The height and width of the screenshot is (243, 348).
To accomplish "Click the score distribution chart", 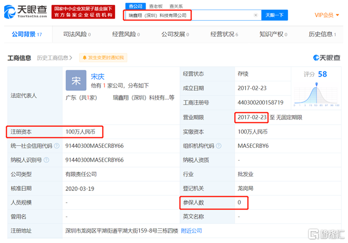I will 316,95.
